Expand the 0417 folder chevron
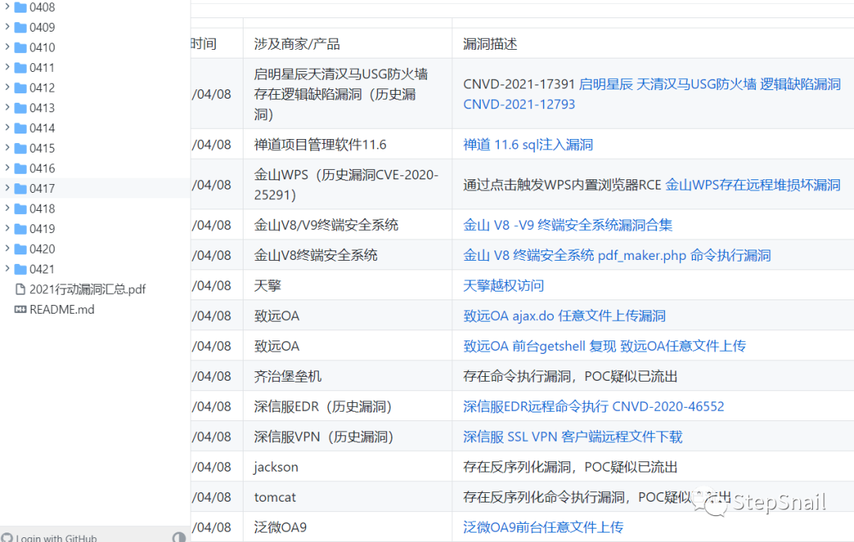 (7, 187)
